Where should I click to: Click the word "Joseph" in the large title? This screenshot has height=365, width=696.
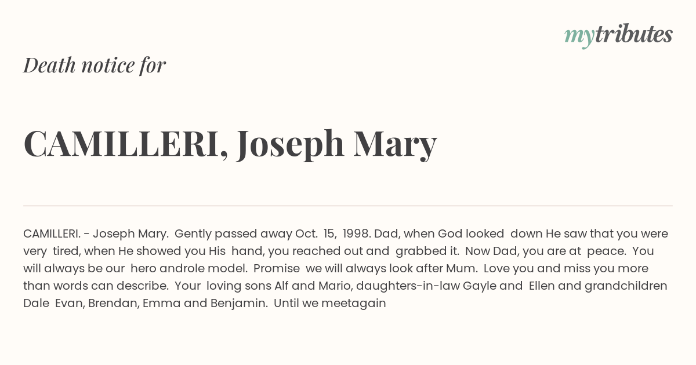(x=291, y=144)
